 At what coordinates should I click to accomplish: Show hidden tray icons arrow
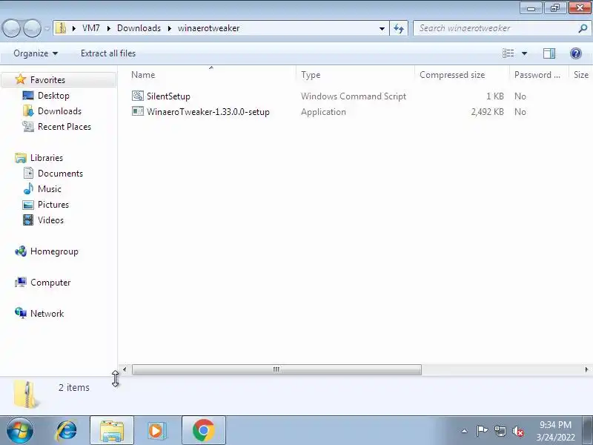465,431
